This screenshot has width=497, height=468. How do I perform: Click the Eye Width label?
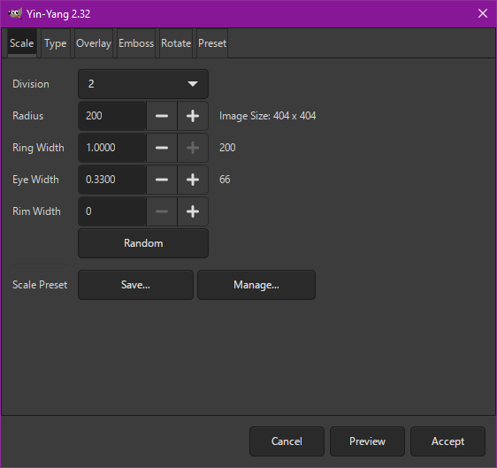(x=35, y=180)
